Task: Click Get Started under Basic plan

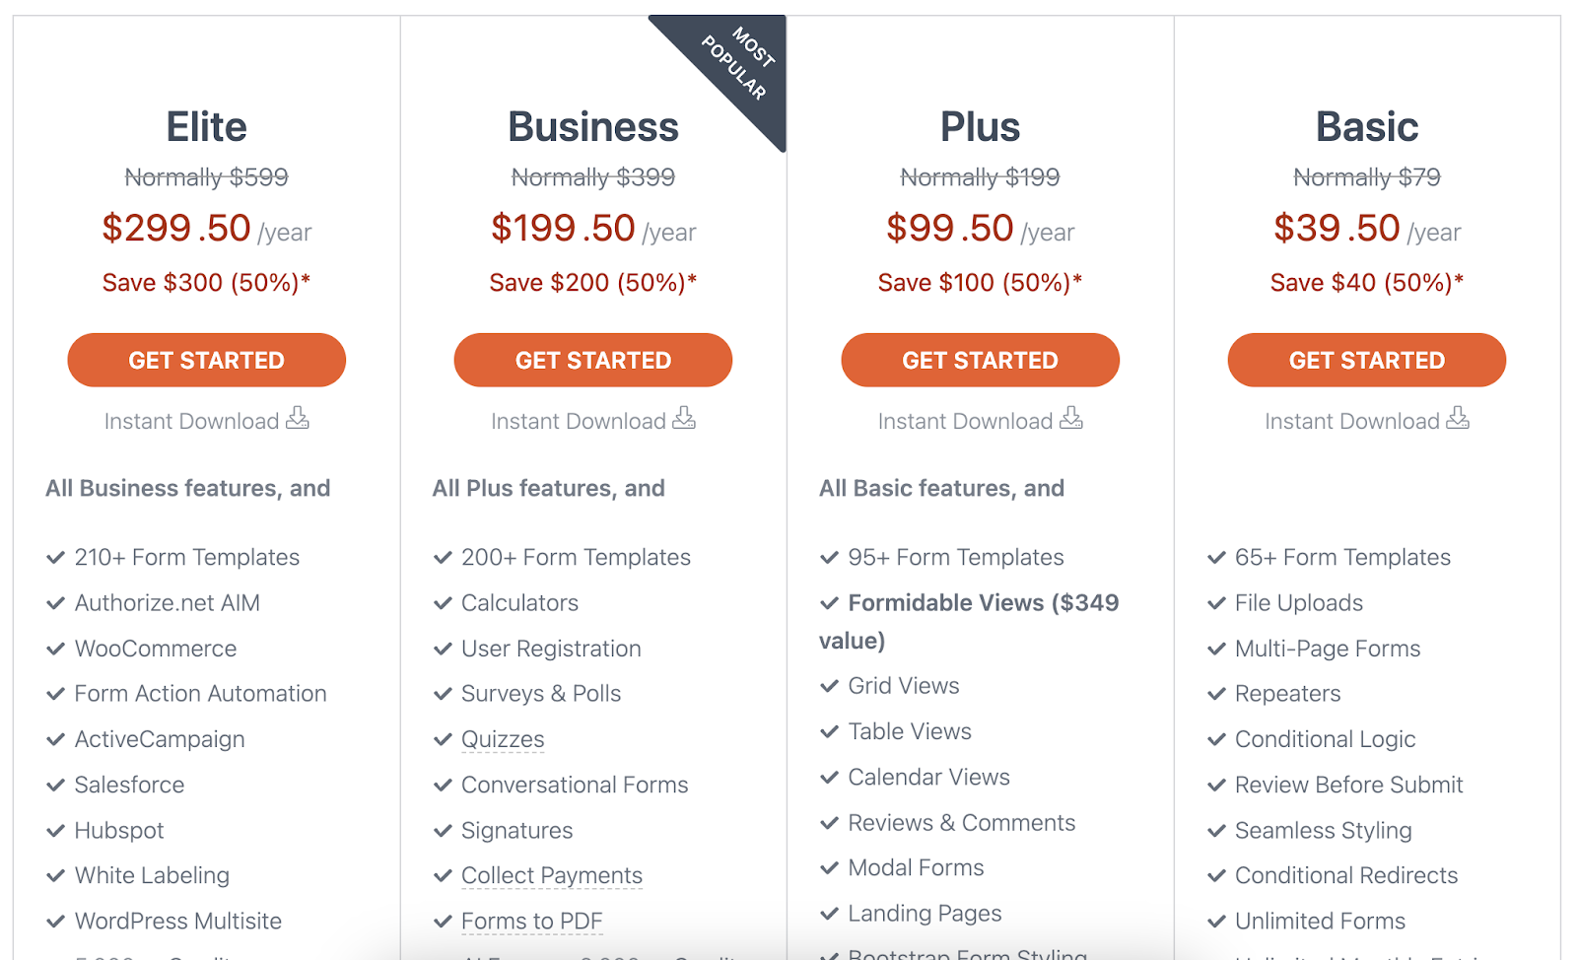Action: 1367,360
